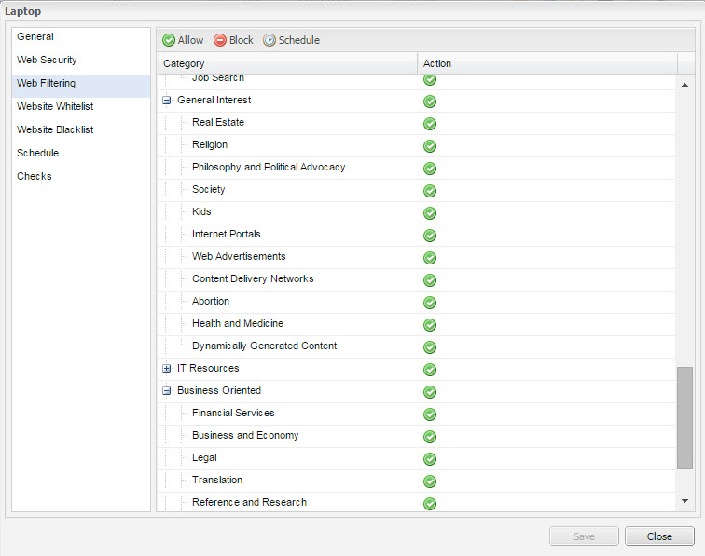The height and width of the screenshot is (556, 705).
Task: Click the Allow toolbar icon
Action: 169,40
